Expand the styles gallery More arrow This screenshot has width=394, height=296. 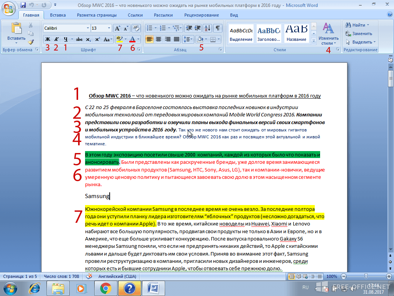[314, 41]
